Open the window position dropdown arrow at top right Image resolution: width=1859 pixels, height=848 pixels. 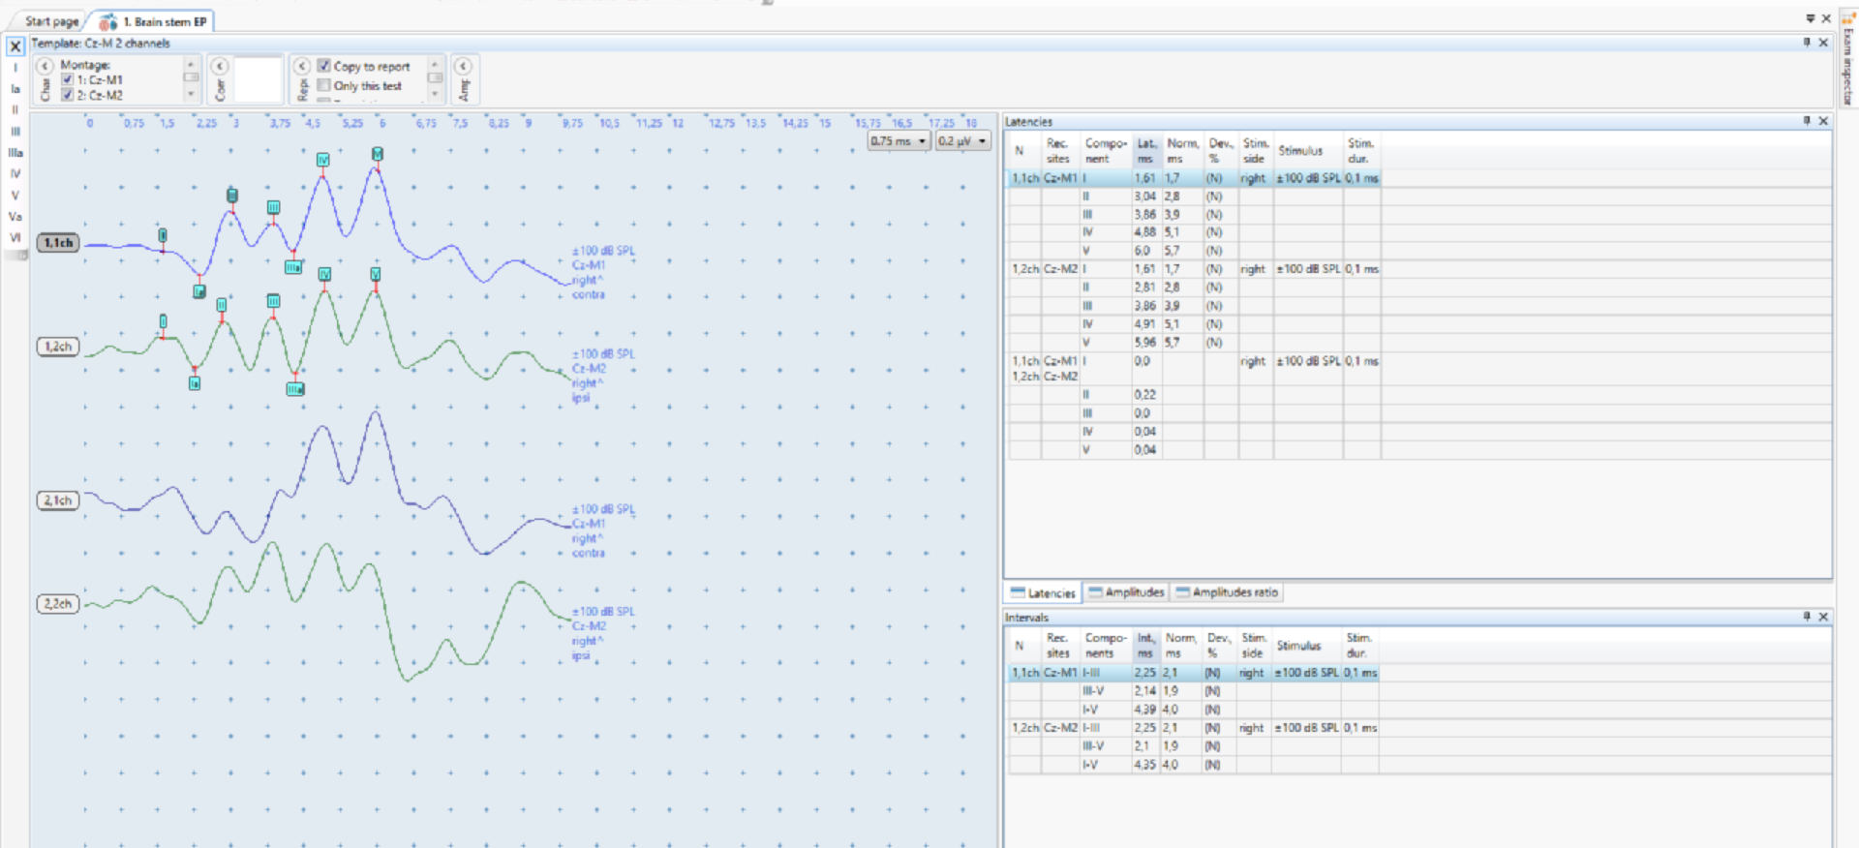pyautogui.click(x=1810, y=18)
